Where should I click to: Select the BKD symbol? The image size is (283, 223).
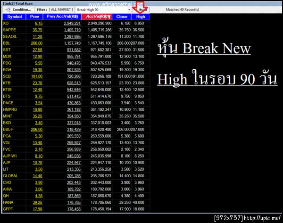tap(7, 123)
